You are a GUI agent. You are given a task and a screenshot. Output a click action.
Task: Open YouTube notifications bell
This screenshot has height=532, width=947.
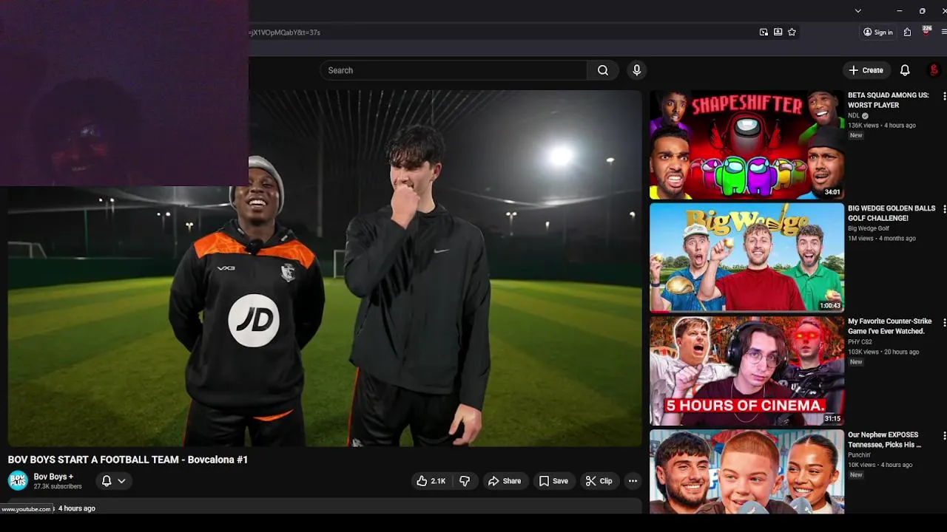click(x=904, y=70)
